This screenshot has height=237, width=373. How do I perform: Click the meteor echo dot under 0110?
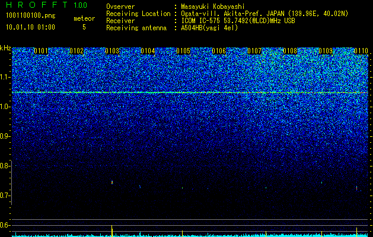pyautogui.click(x=356, y=188)
